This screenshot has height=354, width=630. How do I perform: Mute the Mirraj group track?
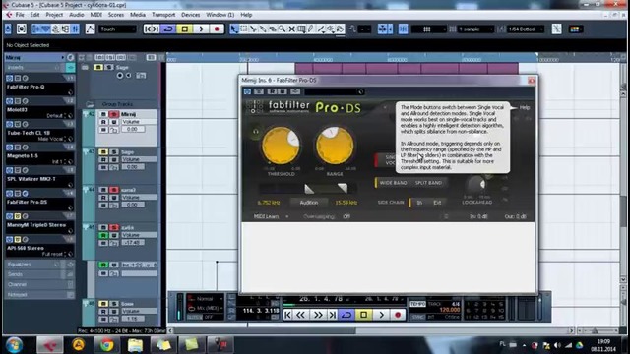pyautogui.click(x=103, y=114)
